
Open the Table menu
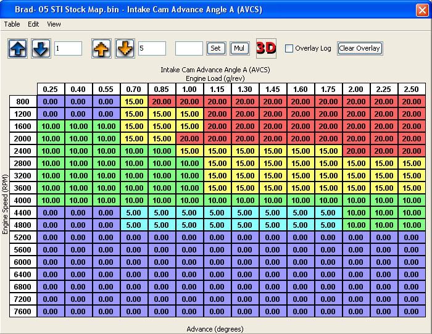(x=12, y=24)
